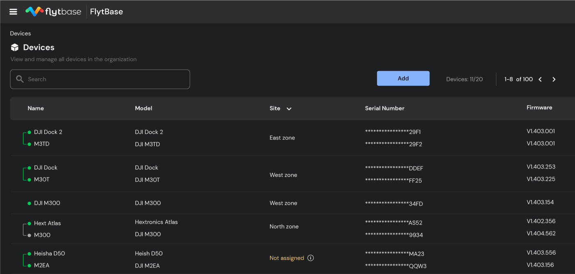Viewport: 575px width, 274px height.
Task: Click the status dot beside DJI M300
Action: (x=29, y=203)
